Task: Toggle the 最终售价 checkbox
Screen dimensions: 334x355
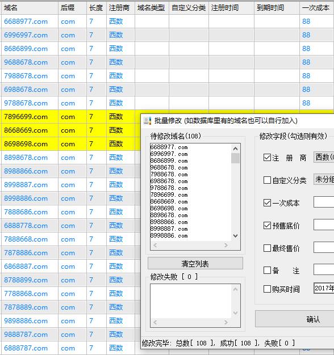Action: point(267,248)
